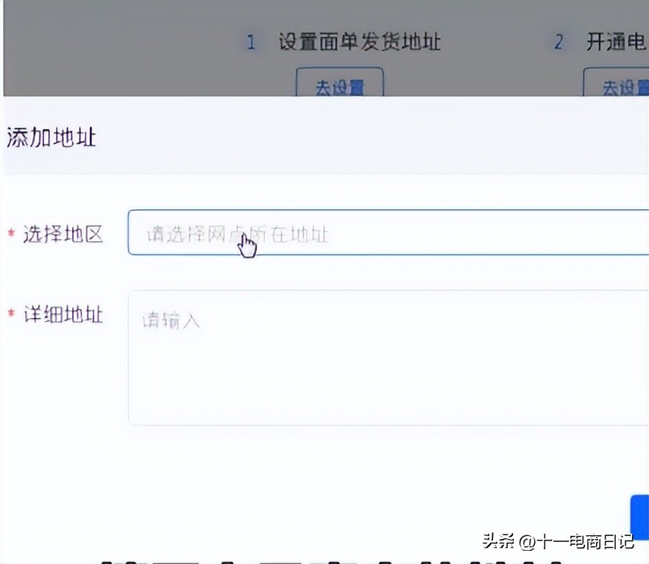
Task: Click step number 2 indicator
Action: pos(558,43)
